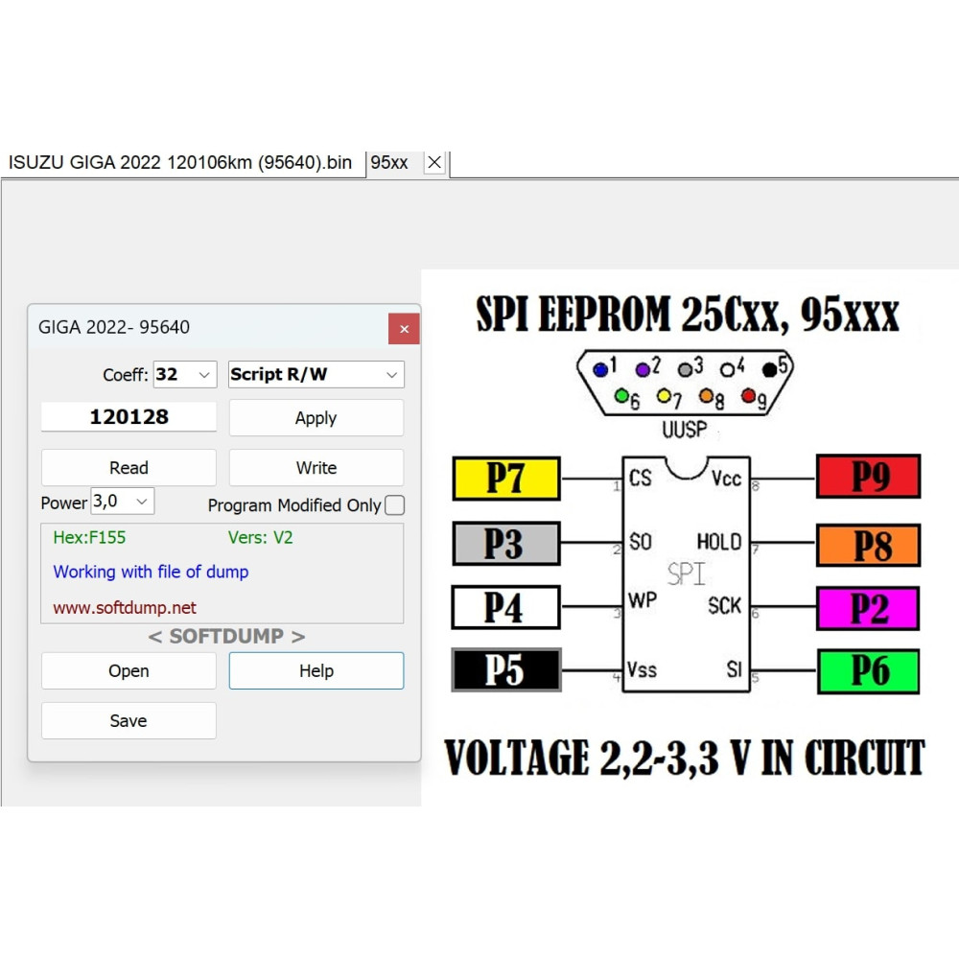Screen dimensions: 959x959
Task: Click the Vss pin label on chip
Action: (643, 670)
